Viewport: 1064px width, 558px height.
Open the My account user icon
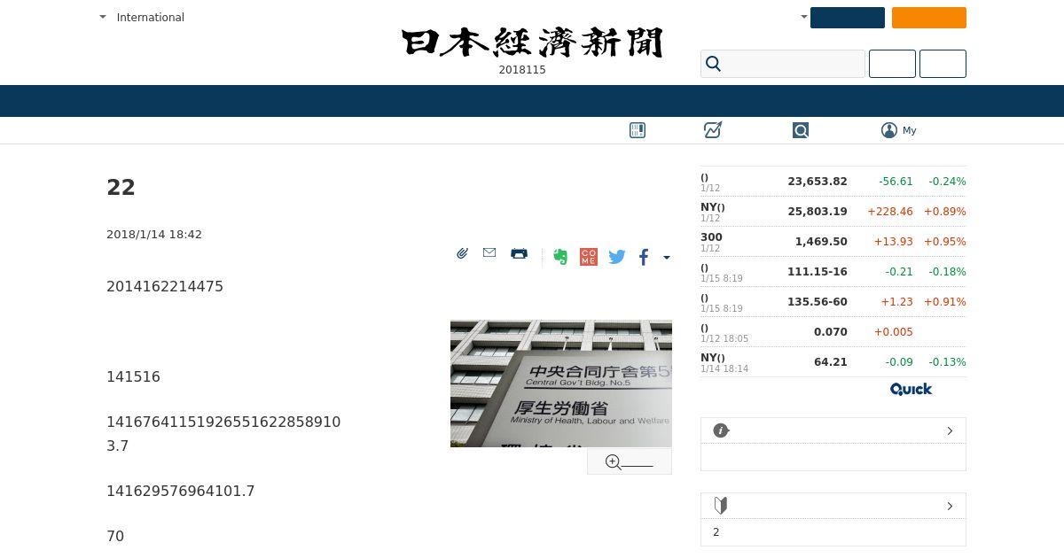pyautogui.click(x=889, y=130)
